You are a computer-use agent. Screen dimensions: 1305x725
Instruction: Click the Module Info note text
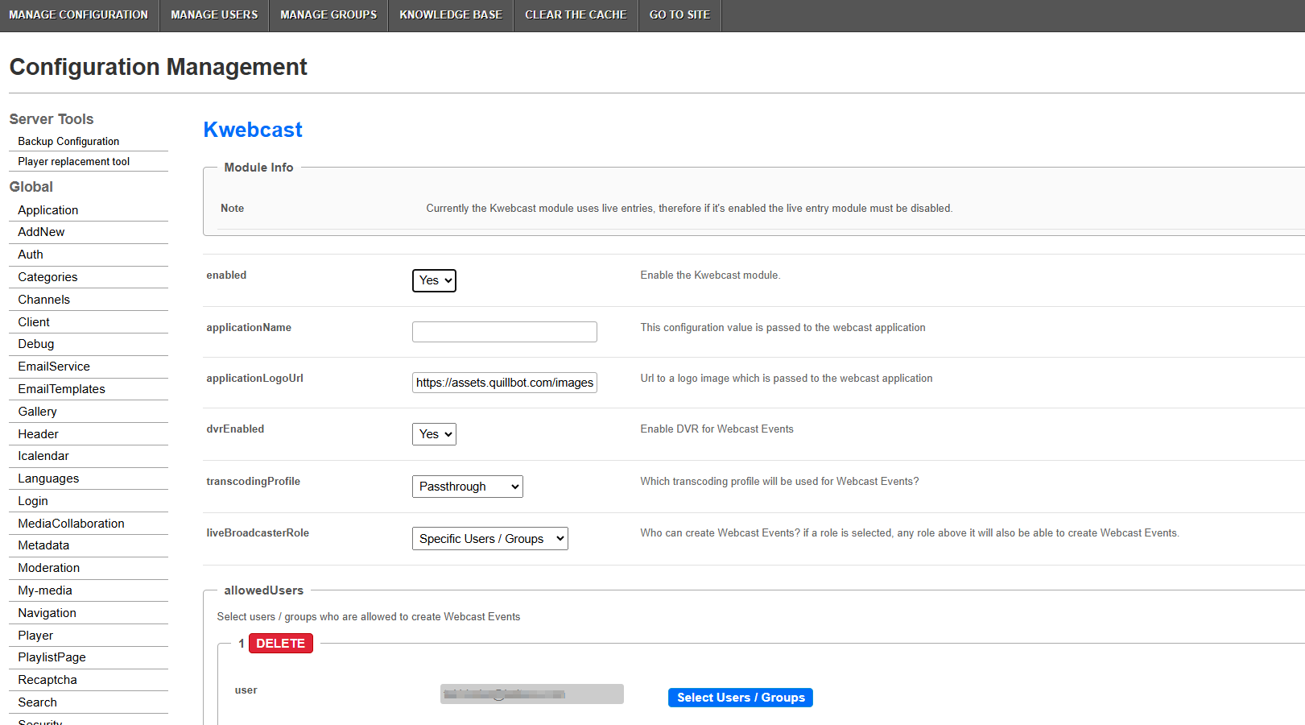point(689,209)
